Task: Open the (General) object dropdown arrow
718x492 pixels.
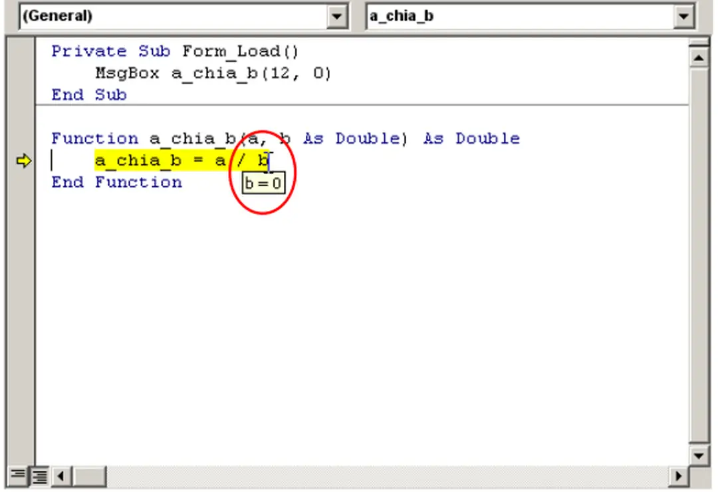Action: tap(338, 16)
